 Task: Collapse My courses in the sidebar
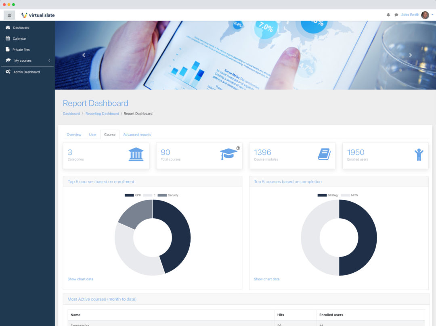pyautogui.click(x=48, y=61)
